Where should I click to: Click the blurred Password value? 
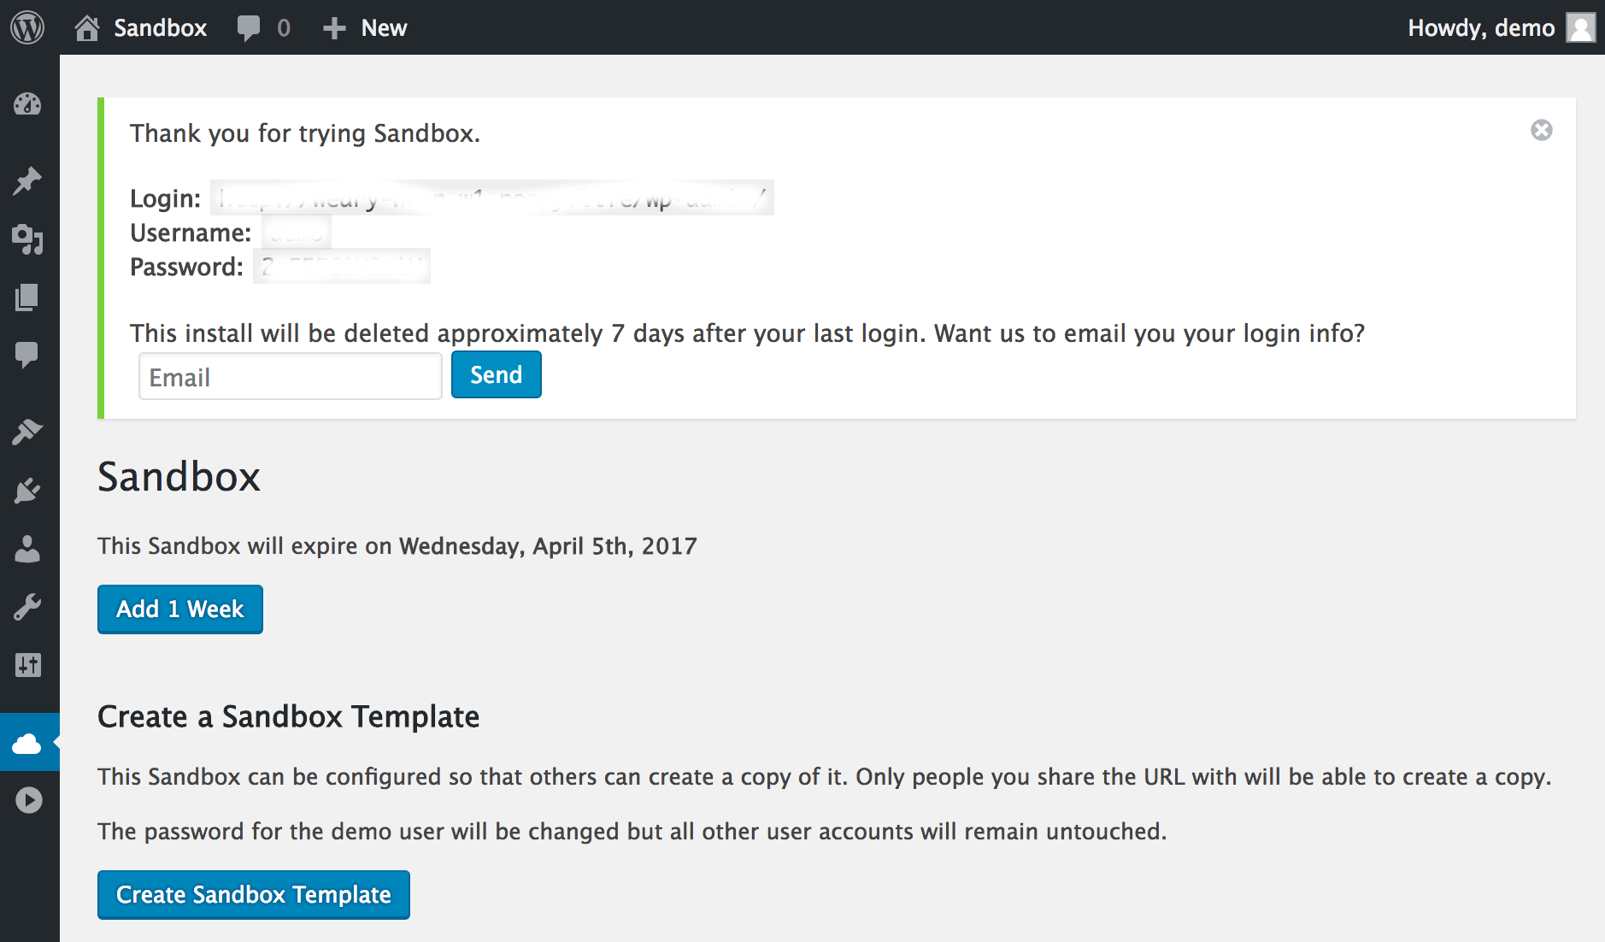tap(342, 267)
